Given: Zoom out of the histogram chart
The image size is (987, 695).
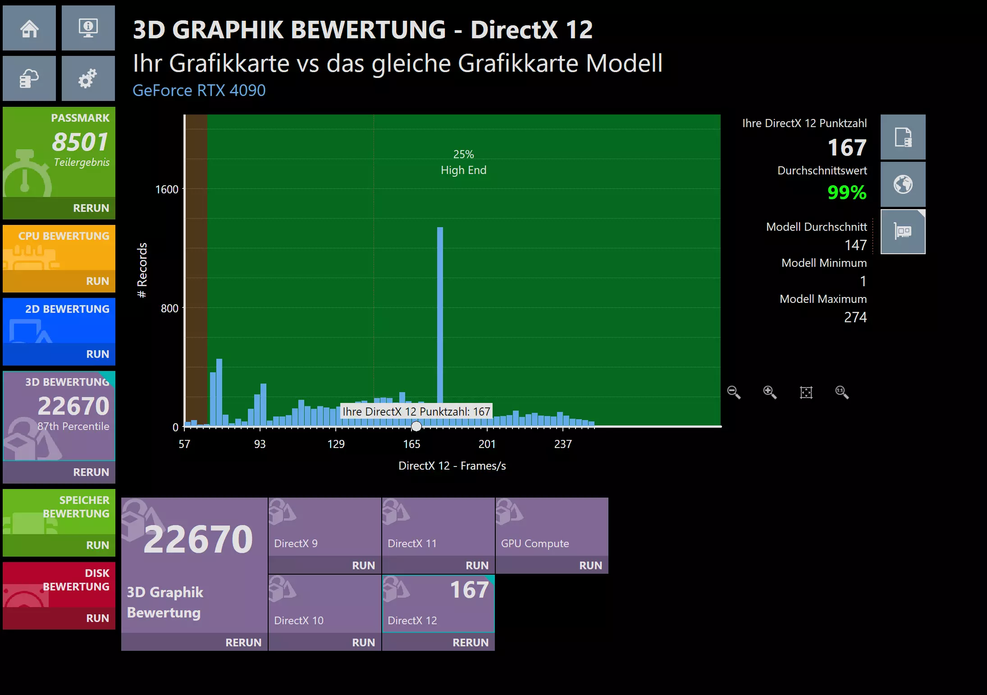Looking at the screenshot, I should (734, 392).
